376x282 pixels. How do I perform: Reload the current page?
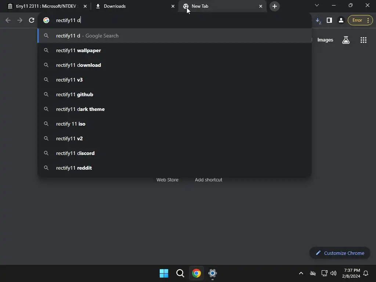(x=32, y=21)
